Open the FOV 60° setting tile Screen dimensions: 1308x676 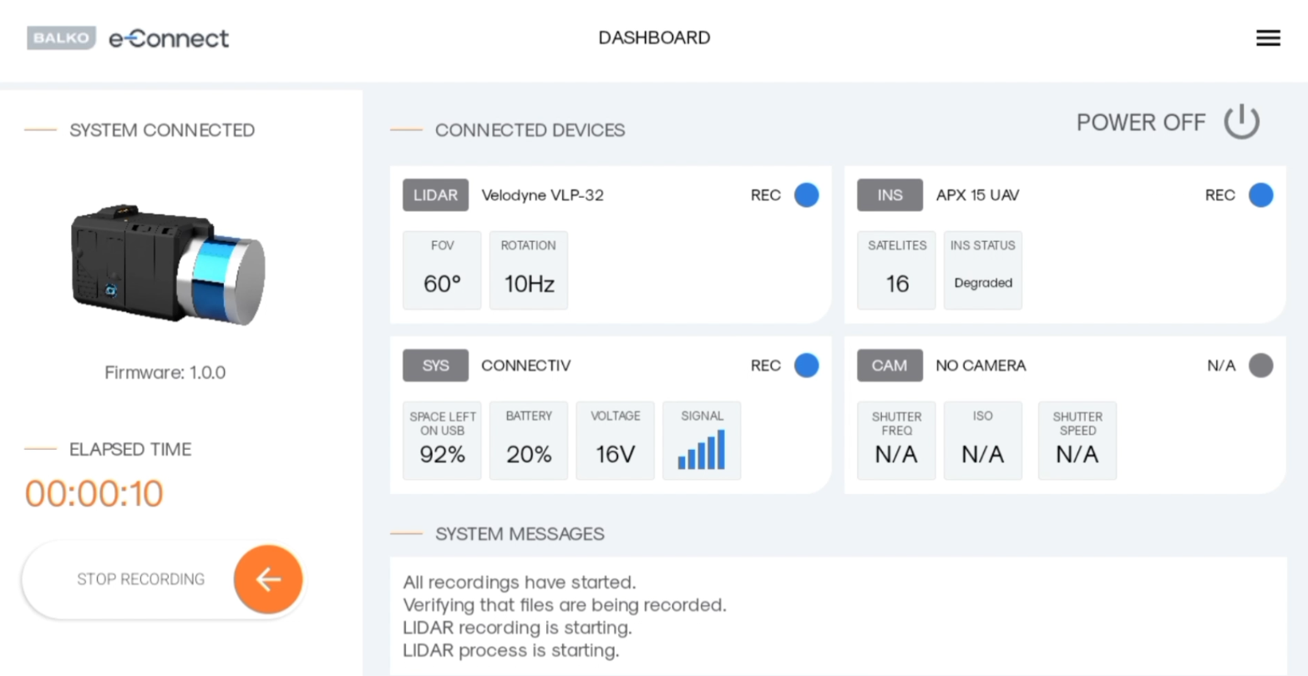(x=442, y=270)
